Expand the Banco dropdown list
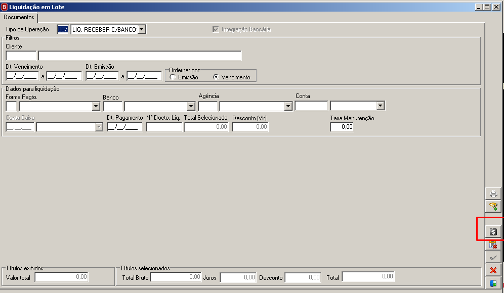Screen dimensions: 504x293 point(191,106)
